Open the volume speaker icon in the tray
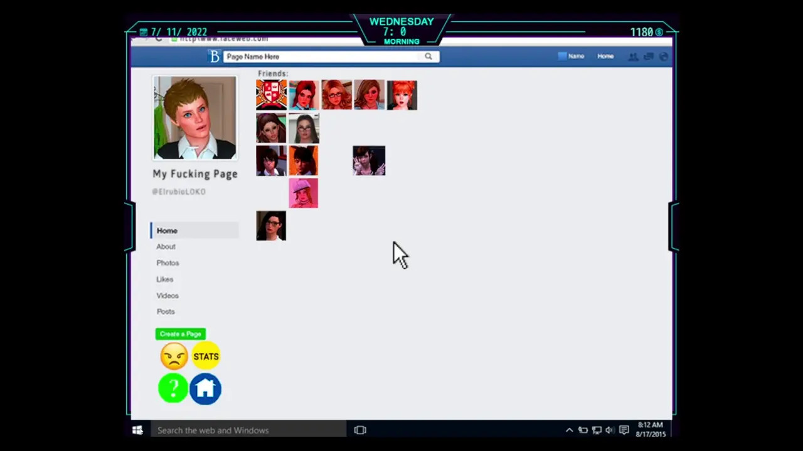The image size is (803, 451). click(610, 430)
